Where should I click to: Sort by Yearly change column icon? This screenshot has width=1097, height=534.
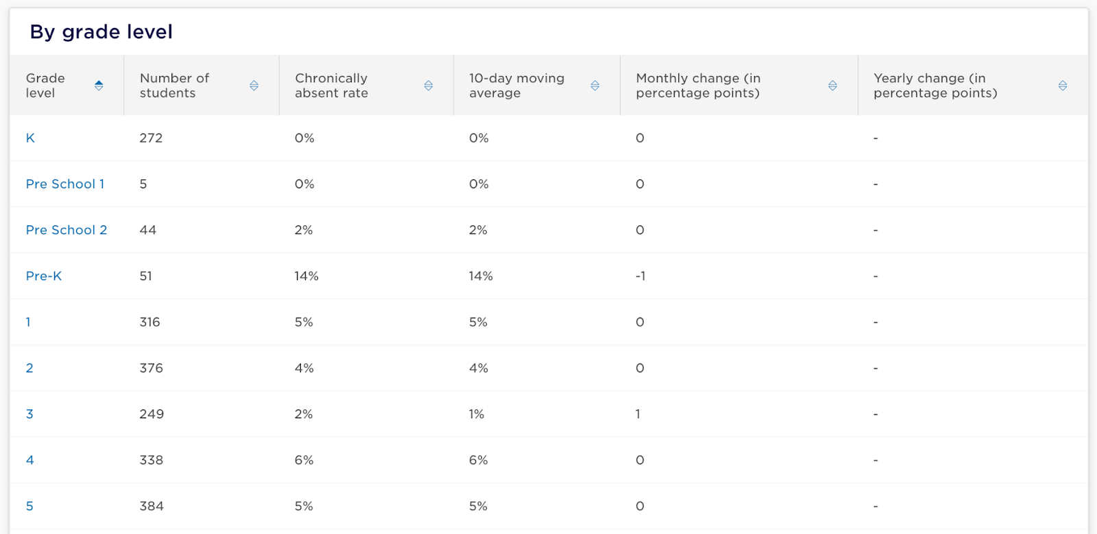tap(1063, 86)
